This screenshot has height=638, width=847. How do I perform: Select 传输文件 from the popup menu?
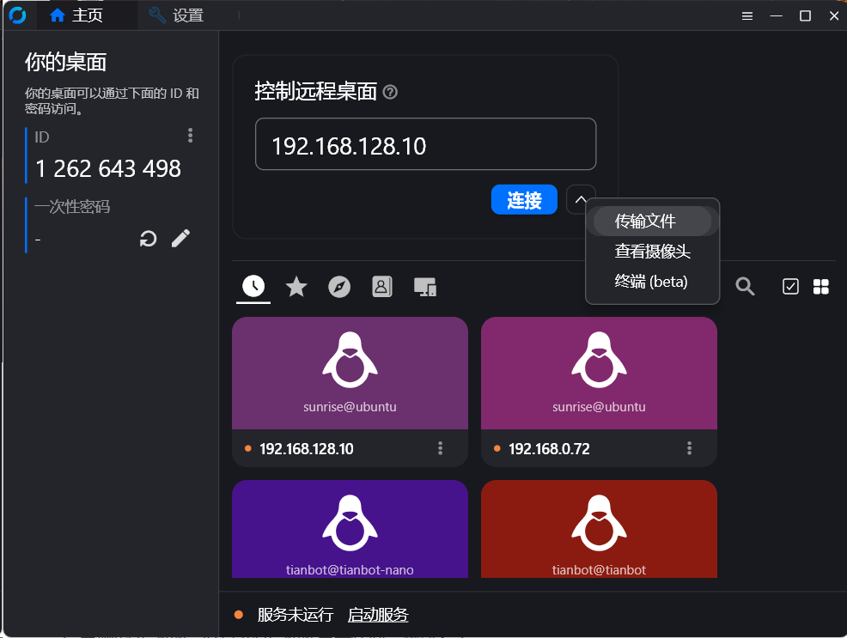(x=646, y=222)
